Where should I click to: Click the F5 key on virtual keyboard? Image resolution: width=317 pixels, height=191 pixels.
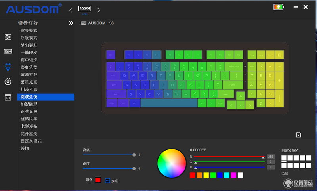pos(170,55)
